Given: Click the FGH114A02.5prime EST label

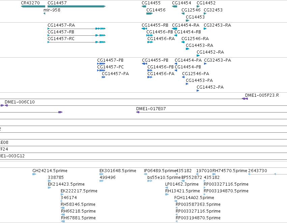Looking at the screenshot, I should [x=194, y=198].
